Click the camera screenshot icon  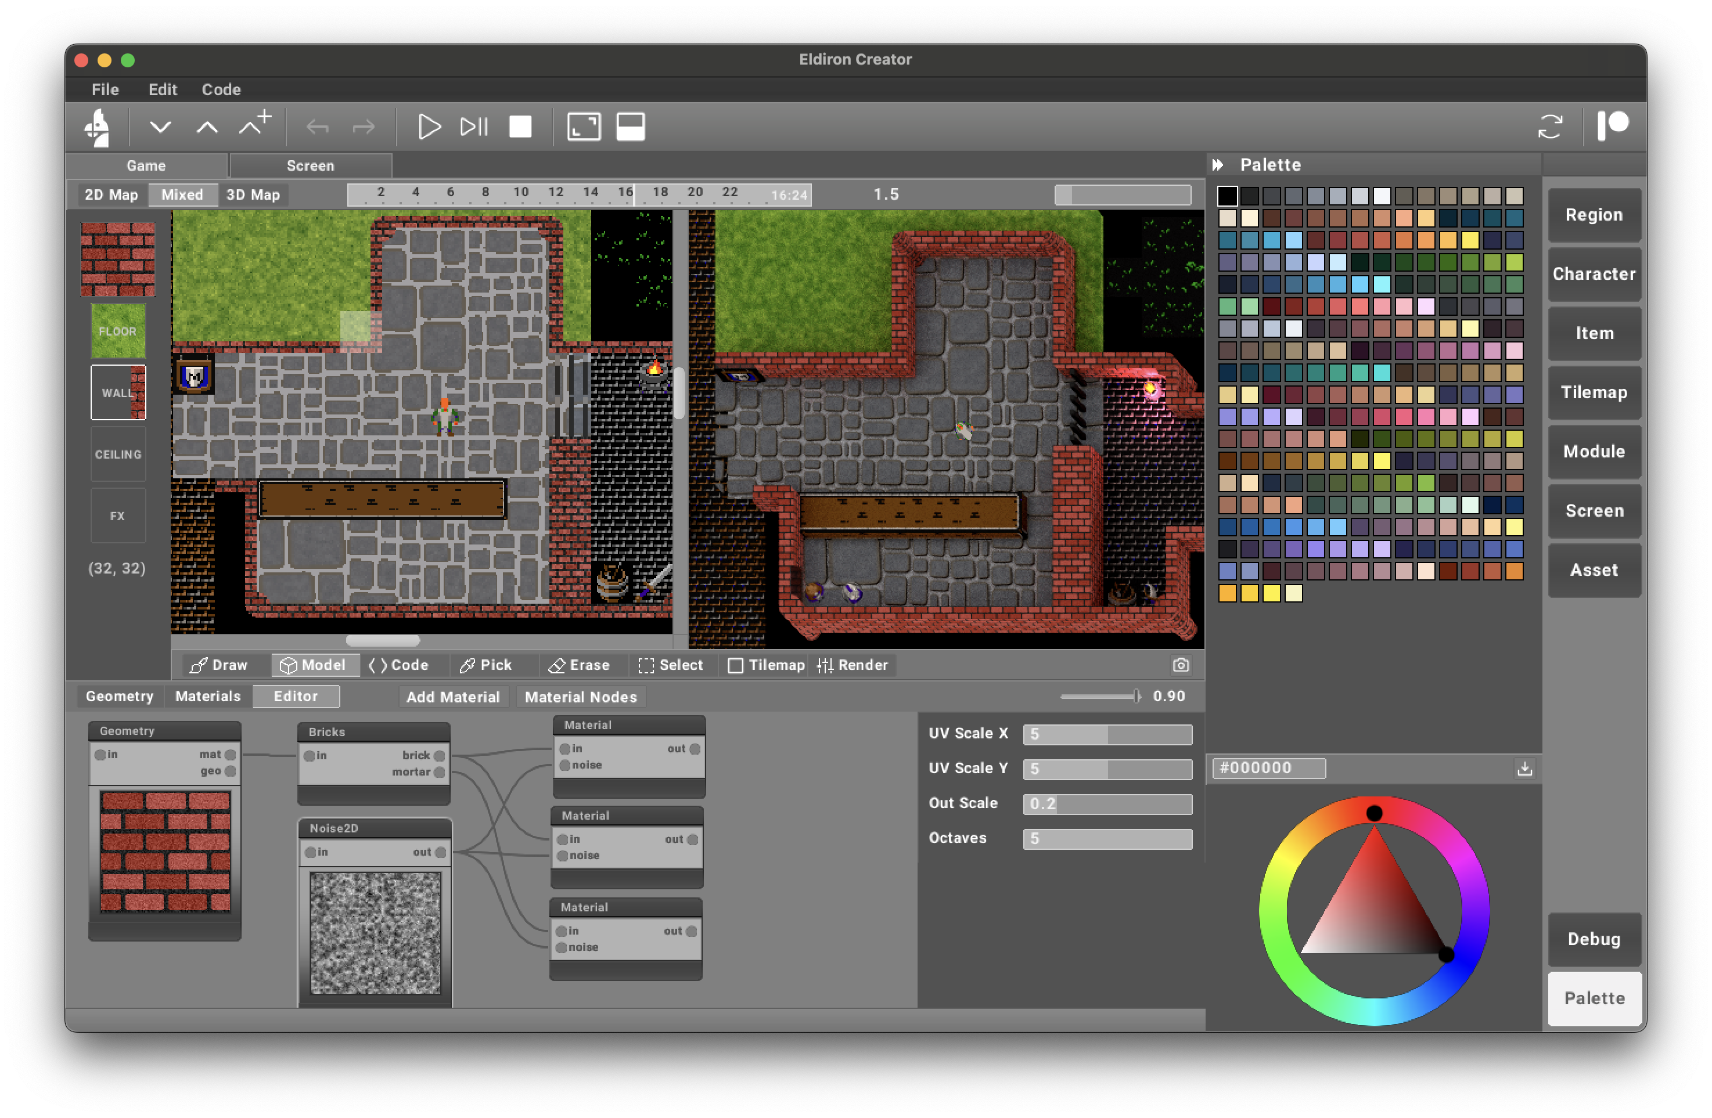pos(1181,665)
